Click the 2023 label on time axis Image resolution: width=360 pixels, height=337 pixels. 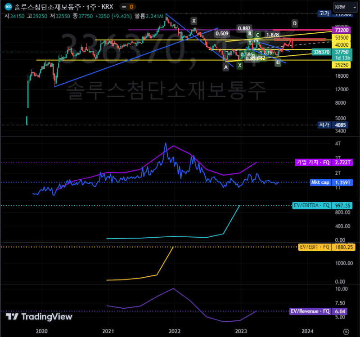coord(241,331)
